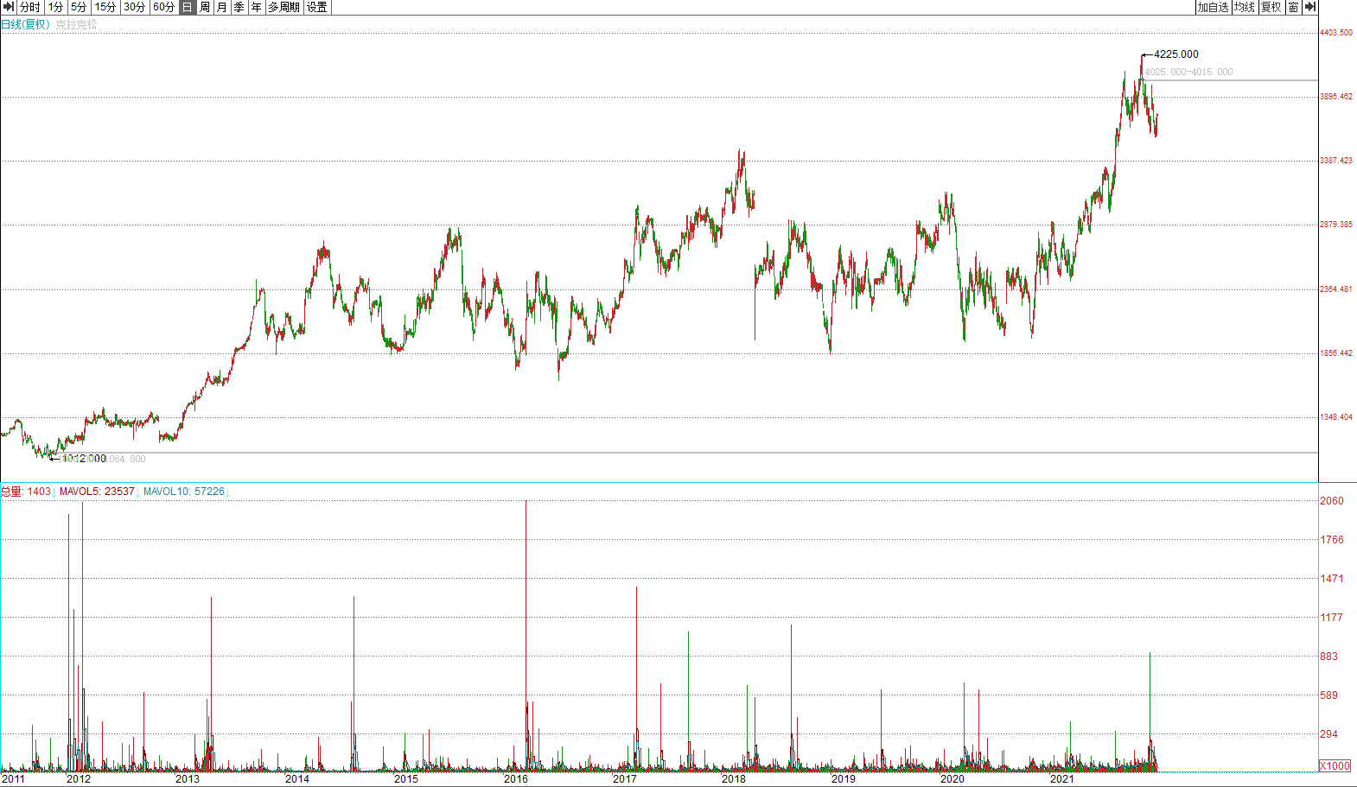1357x787 pixels.
Task: Click the 4025.000-4015.000 gap annotation
Action: [x=1189, y=73]
